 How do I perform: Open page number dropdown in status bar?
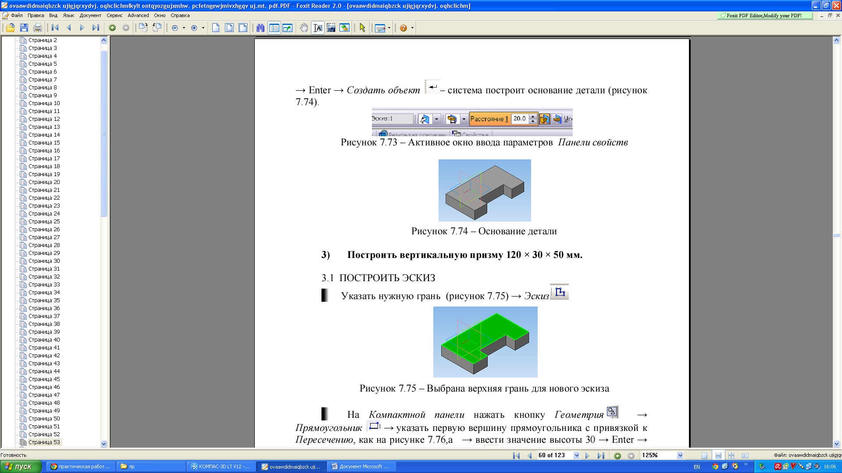click(x=576, y=455)
